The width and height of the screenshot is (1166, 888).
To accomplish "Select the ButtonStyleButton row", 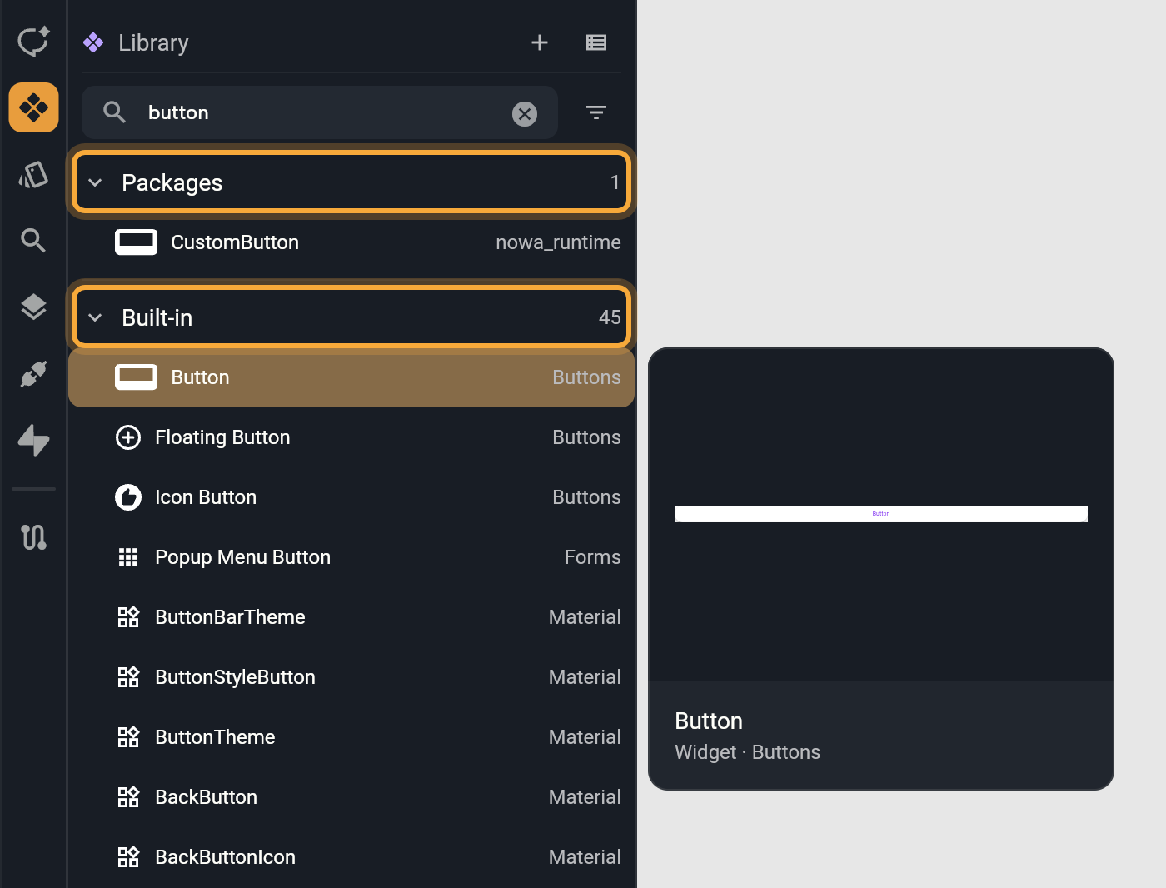I will [x=351, y=677].
